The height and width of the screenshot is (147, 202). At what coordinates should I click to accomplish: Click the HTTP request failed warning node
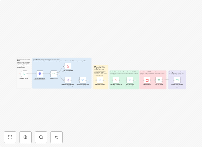pos(68,66)
